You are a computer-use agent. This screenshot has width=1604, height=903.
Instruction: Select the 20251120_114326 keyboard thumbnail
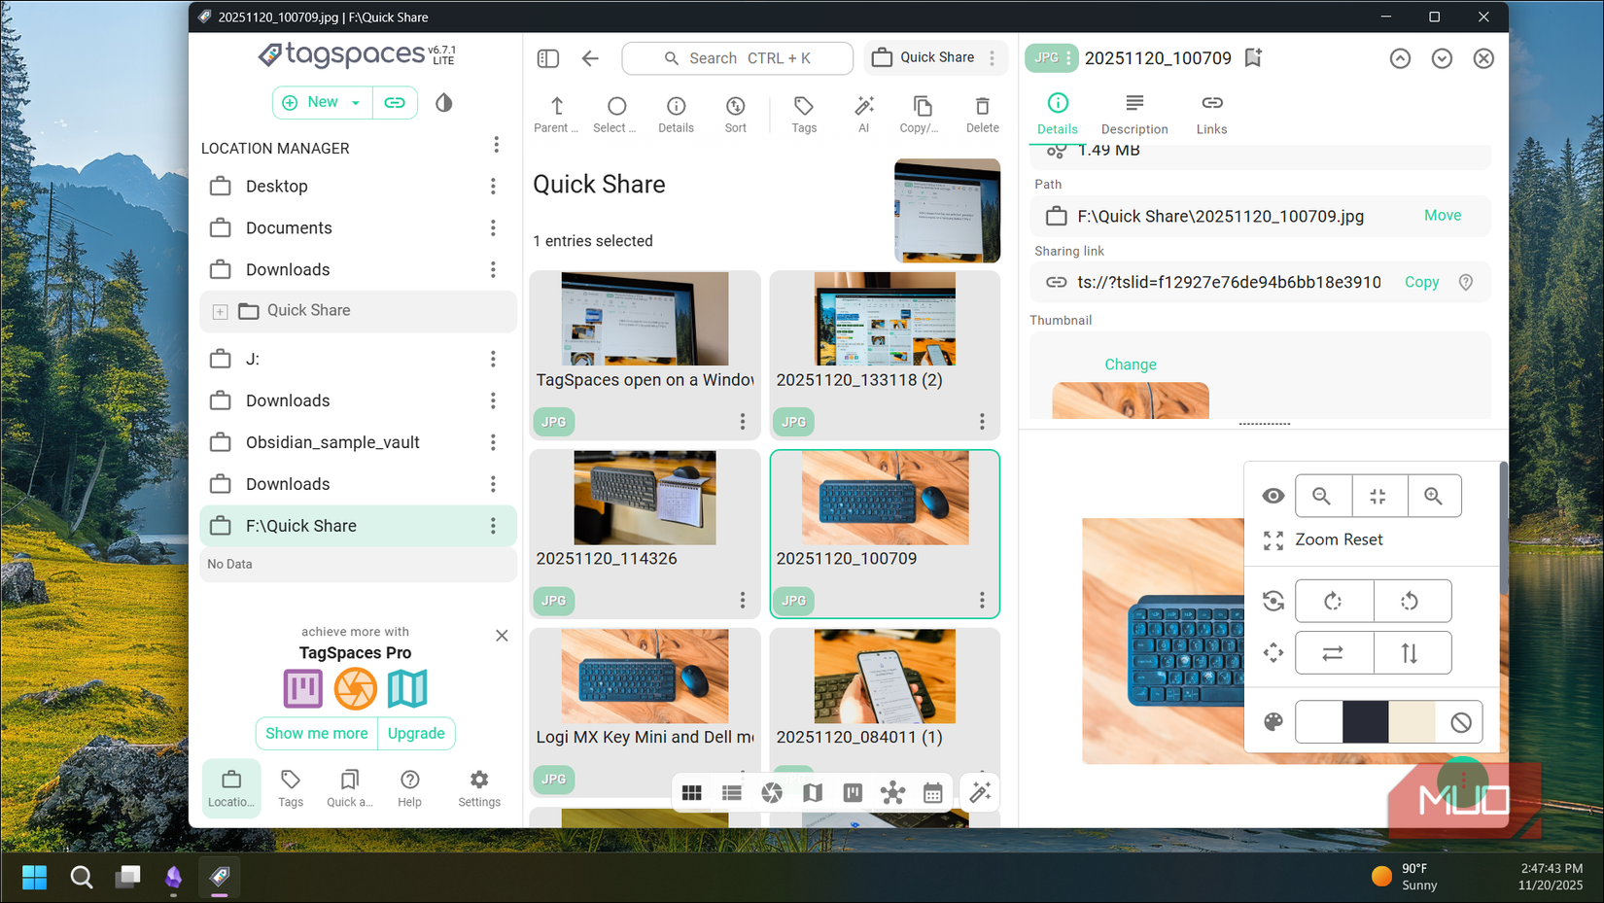(645, 498)
